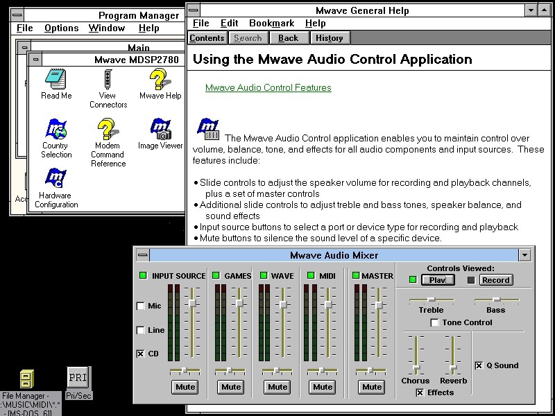The image size is (555, 416).
Task: Toggle the green MASTER channel indicator
Action: click(356, 275)
